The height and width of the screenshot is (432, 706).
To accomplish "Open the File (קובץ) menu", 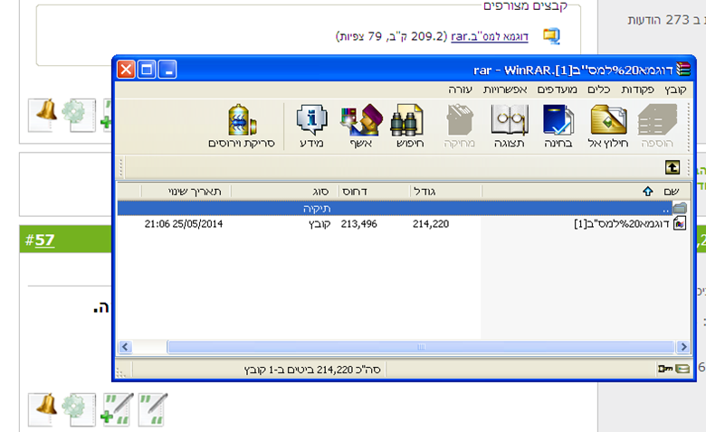I will click(x=675, y=89).
